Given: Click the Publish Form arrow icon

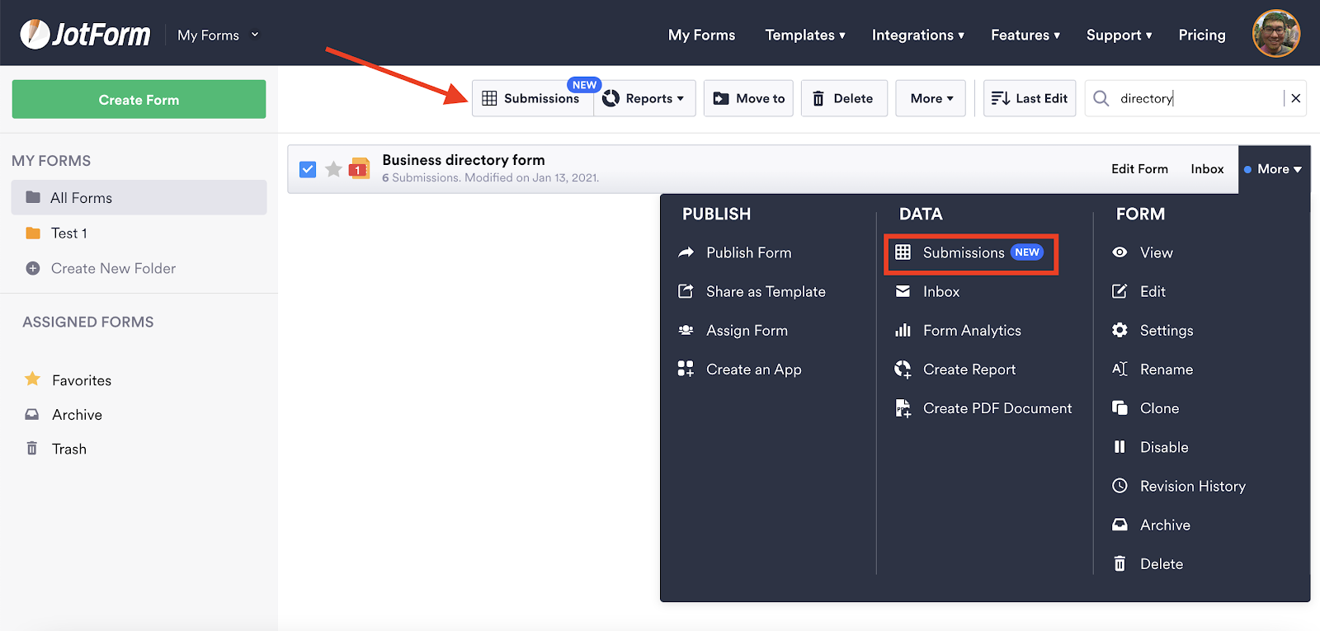Looking at the screenshot, I should pos(686,252).
